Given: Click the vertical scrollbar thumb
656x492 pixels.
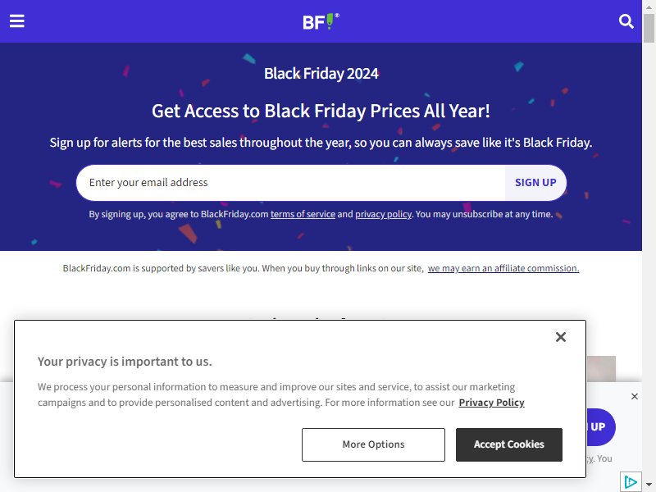Looking at the screenshot, I should (x=649, y=28).
